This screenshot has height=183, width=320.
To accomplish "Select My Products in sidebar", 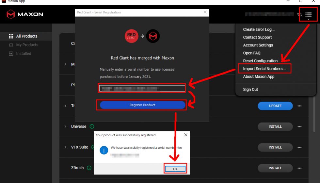I will tap(26, 45).
